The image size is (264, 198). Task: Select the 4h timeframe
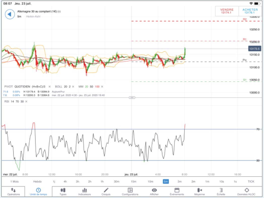click(x=65, y=181)
